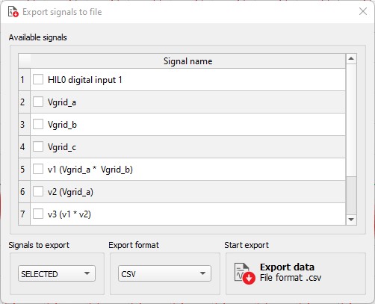This screenshot has height=304, width=375.
Task: Click the scrollbar up arrow
Action: 351,59
